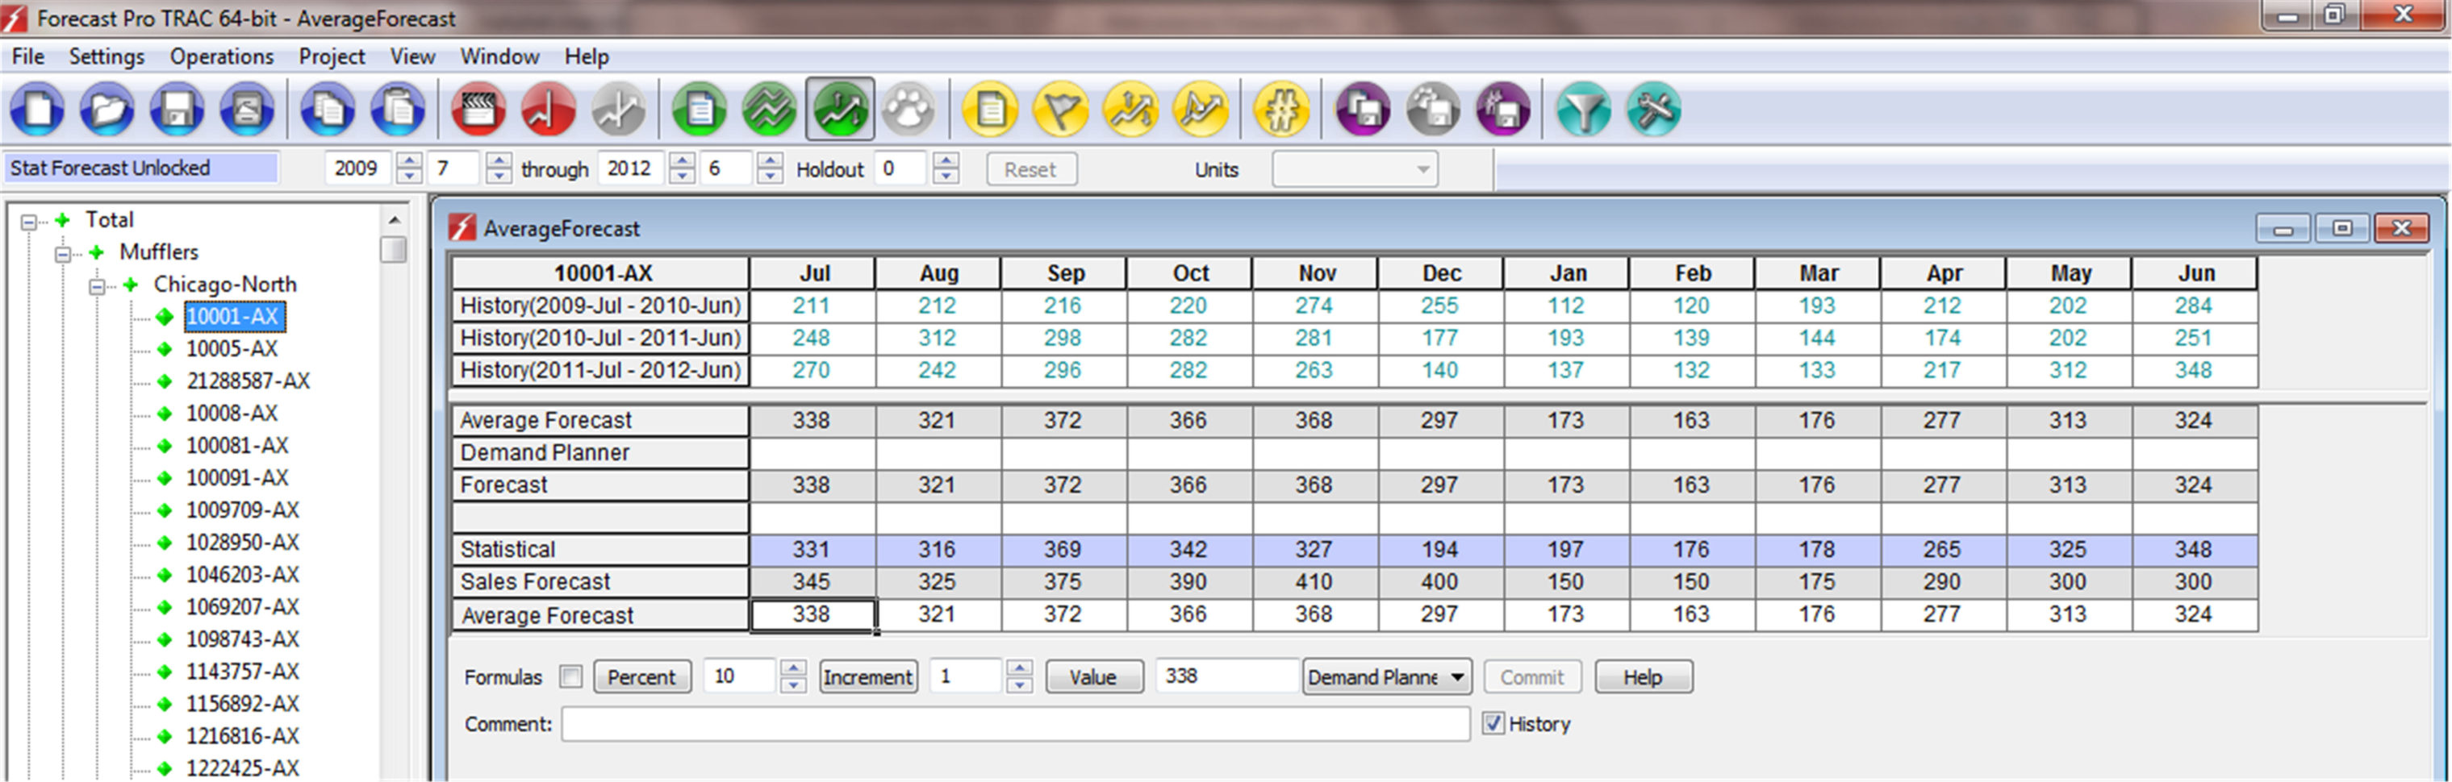This screenshot has width=2452, height=782.
Task: Open the yellow flag exception reporting icon
Action: tap(1061, 110)
